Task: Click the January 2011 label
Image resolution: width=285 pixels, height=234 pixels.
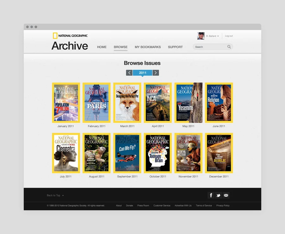Action: point(66,126)
